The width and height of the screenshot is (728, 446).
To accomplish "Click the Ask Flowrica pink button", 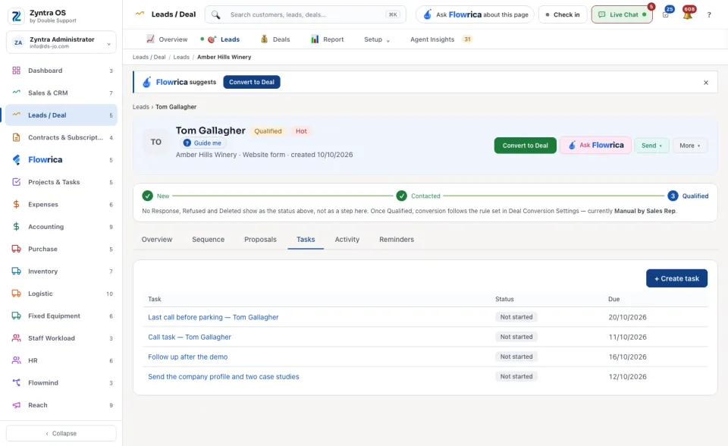I will pos(595,146).
